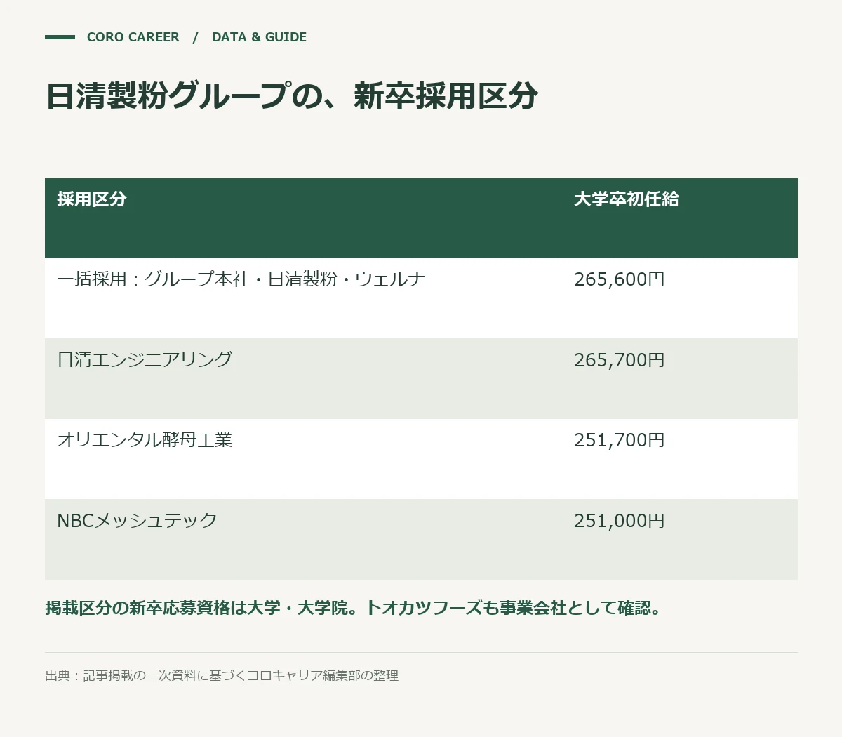The height and width of the screenshot is (737, 842).
Task: Click the headline 日清製粉グループの、新卒採用区分
Action: click(x=292, y=96)
